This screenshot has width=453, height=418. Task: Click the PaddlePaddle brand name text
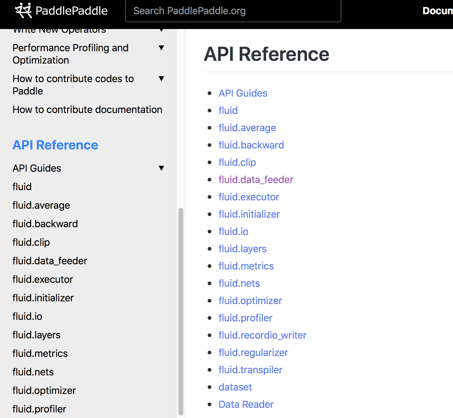[x=72, y=11]
